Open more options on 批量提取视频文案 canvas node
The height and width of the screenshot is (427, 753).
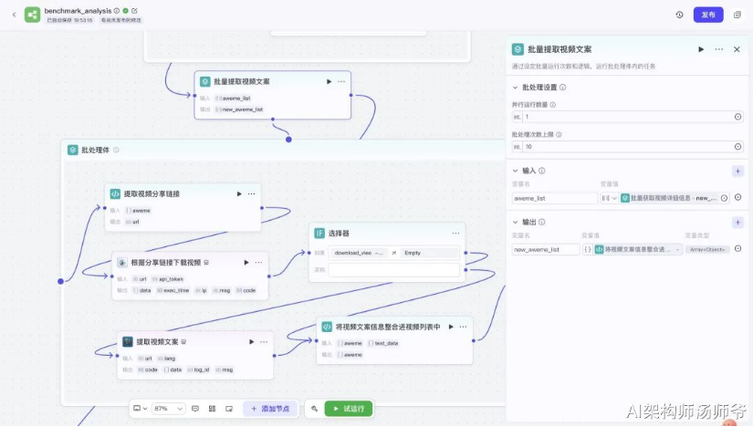(x=341, y=81)
